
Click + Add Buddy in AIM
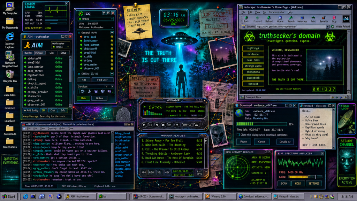click(31, 110)
